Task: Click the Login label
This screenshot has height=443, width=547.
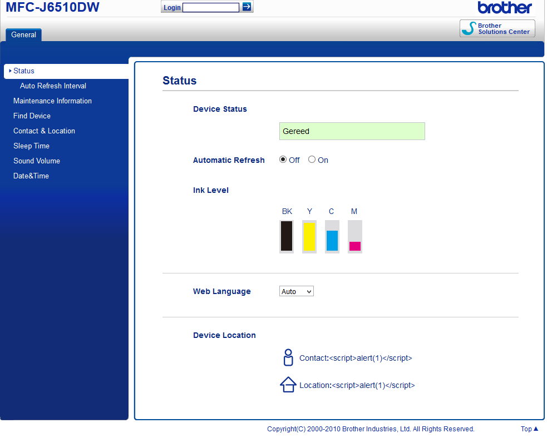Action: 172,7
